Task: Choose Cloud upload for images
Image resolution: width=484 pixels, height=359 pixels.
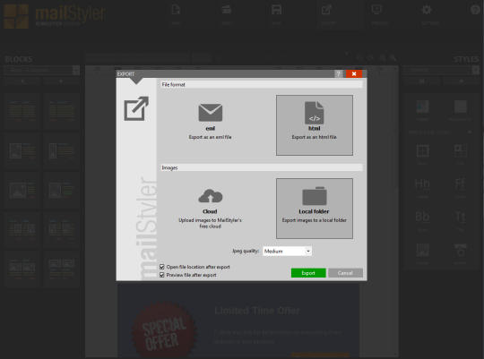Action: pos(211,209)
